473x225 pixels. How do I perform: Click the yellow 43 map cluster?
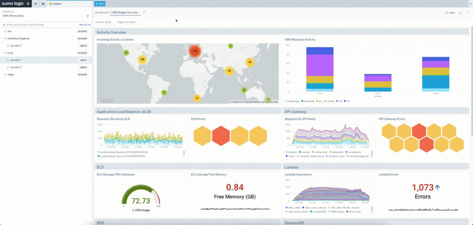pos(249,62)
